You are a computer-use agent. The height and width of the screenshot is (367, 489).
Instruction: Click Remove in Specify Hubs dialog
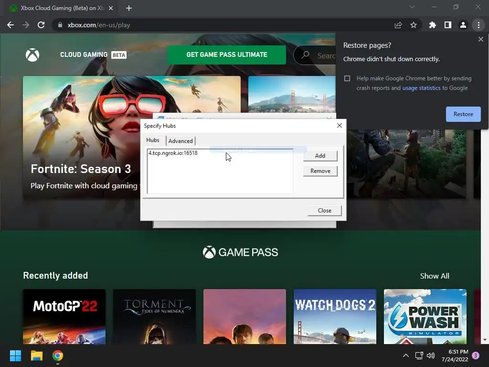[320, 171]
